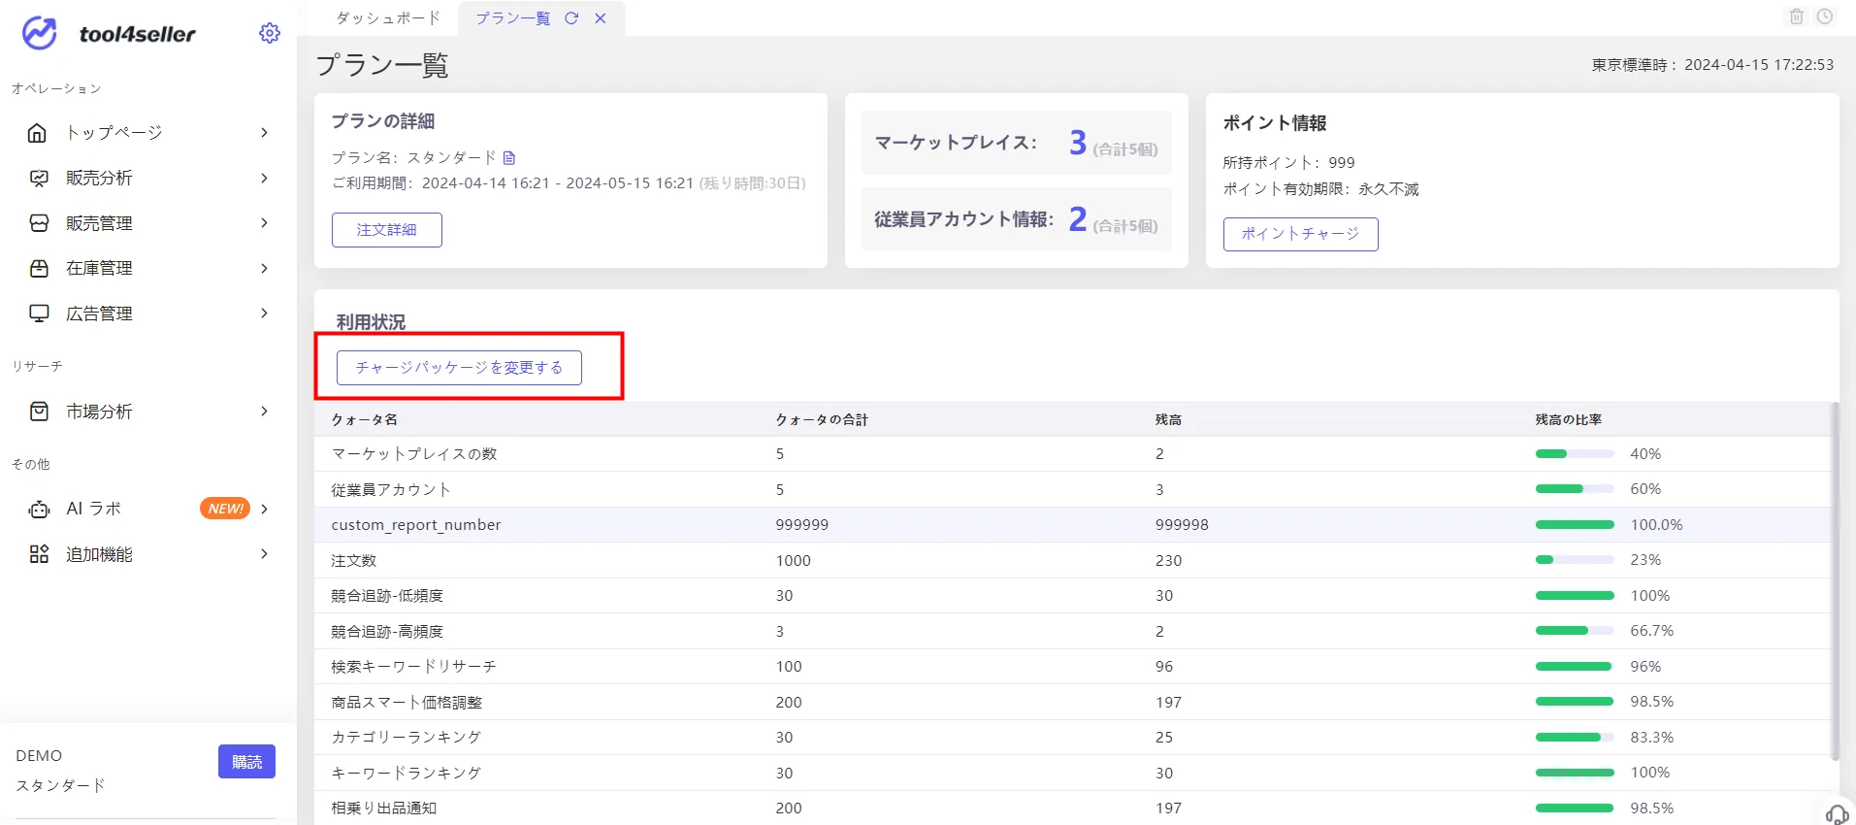Click the クォータの合計 column header
The height and width of the screenshot is (825, 1856).
pos(822,419)
